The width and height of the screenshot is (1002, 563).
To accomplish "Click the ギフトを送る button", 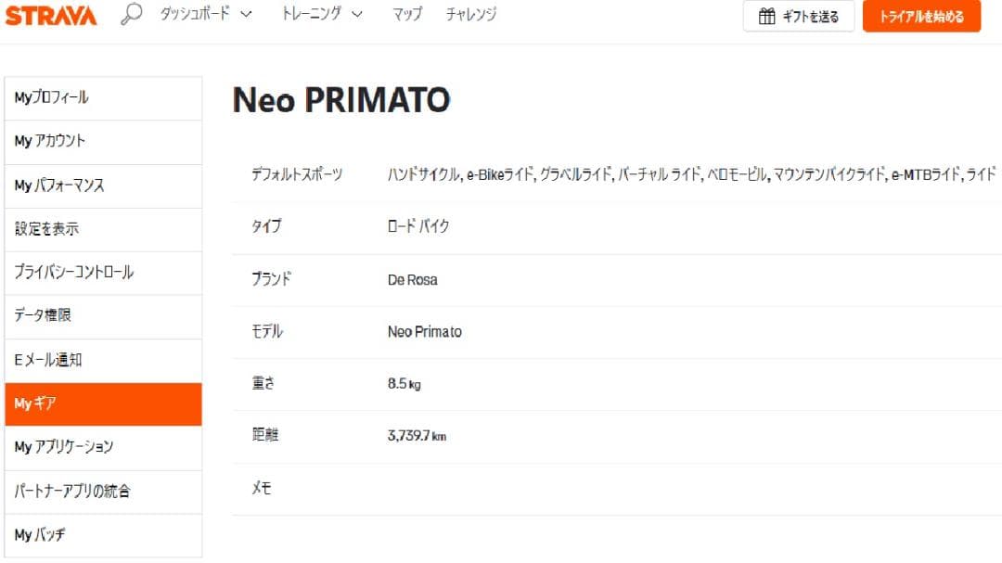I will click(x=800, y=16).
